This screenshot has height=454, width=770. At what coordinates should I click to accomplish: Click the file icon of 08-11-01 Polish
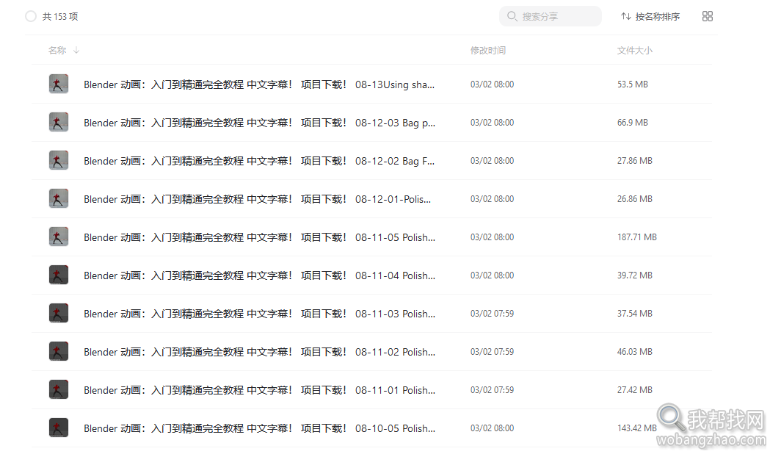click(59, 389)
